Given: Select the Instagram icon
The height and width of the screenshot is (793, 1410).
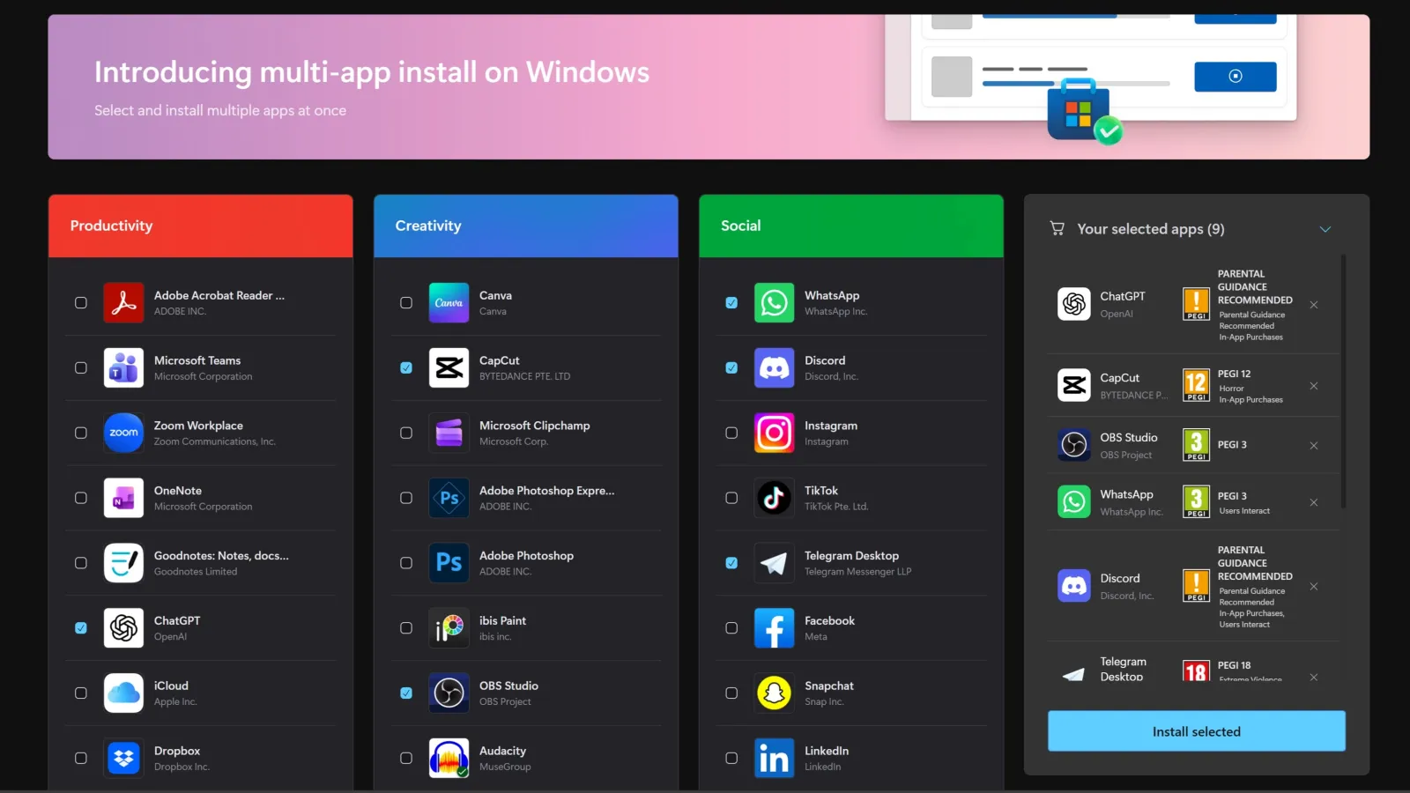Looking at the screenshot, I should [774, 433].
